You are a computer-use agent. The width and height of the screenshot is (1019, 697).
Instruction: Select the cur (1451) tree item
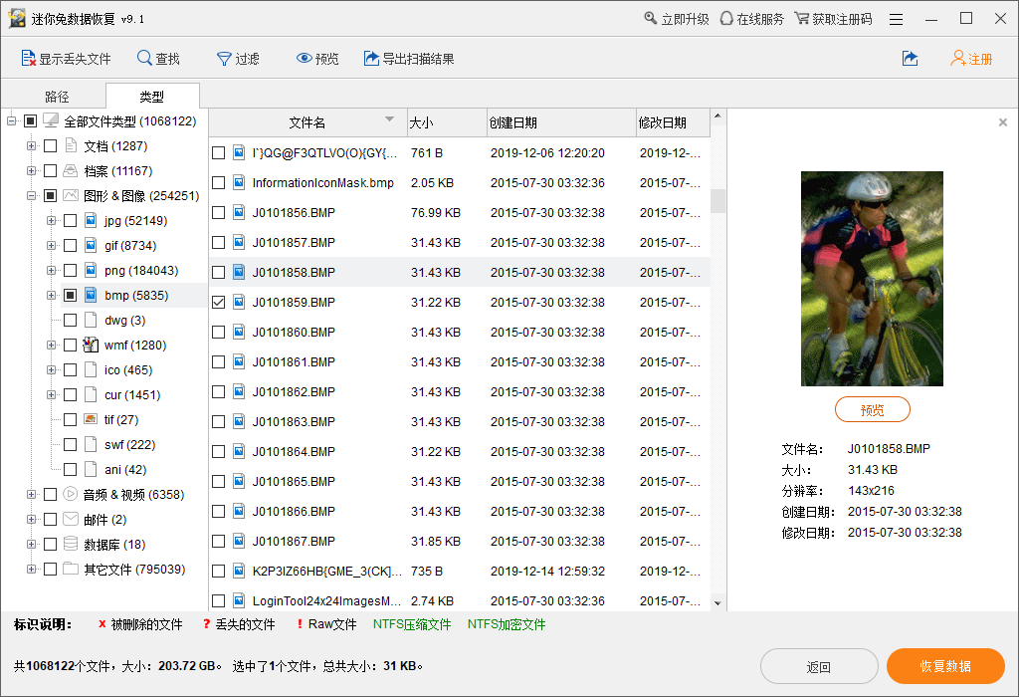[132, 394]
